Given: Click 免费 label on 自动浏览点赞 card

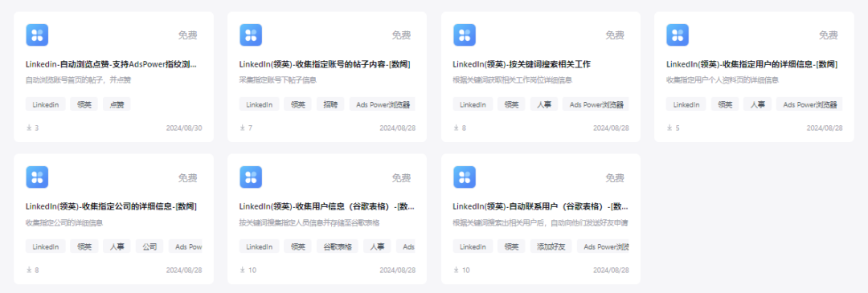Looking at the screenshot, I should coord(187,35).
